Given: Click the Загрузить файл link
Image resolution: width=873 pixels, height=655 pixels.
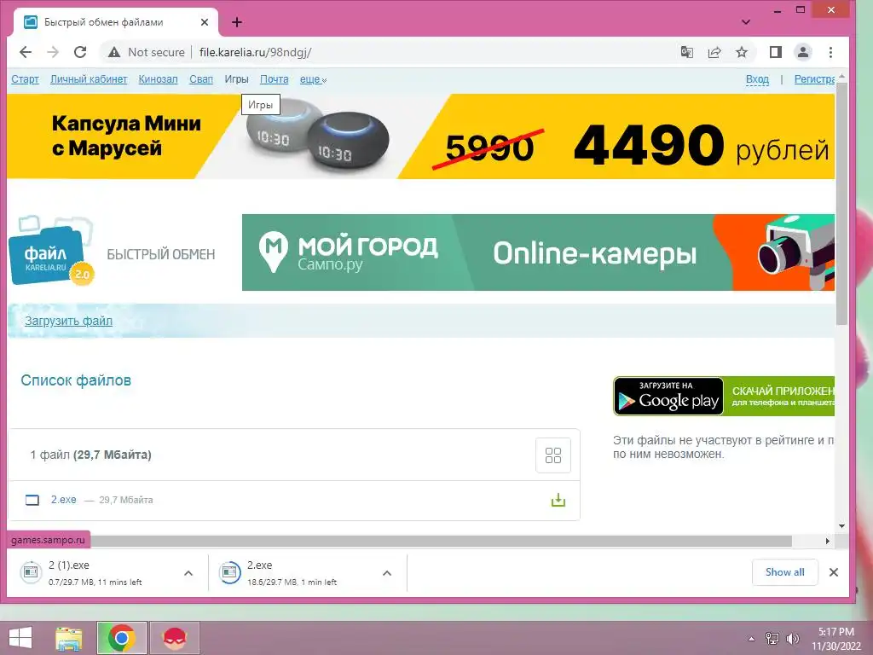Looking at the screenshot, I should coord(68,321).
